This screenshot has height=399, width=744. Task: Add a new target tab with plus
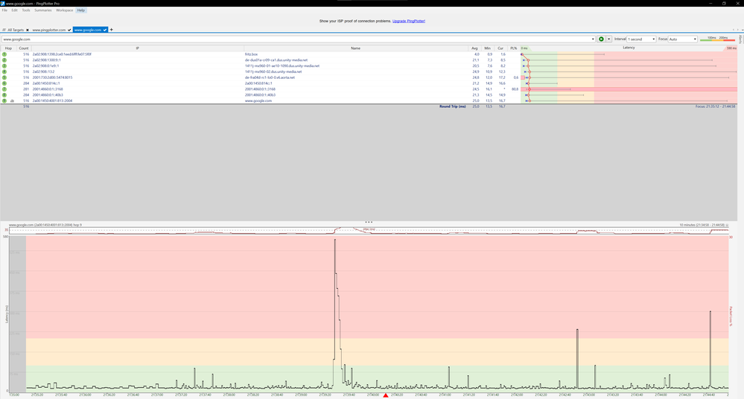coord(112,30)
